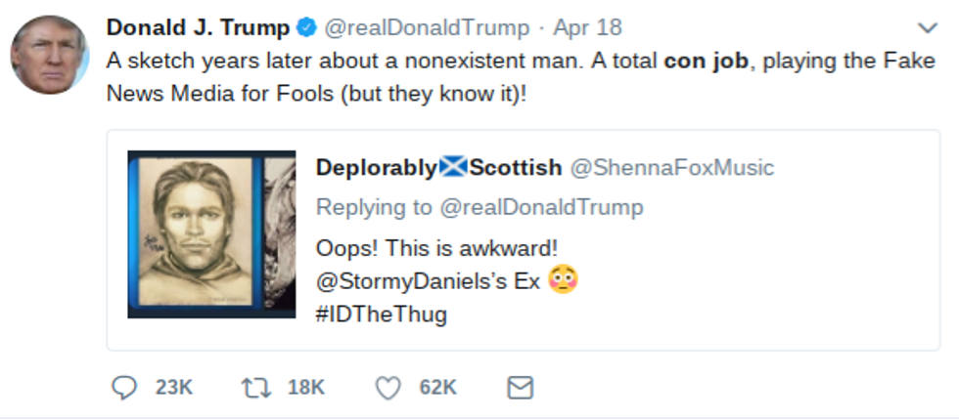
Task: Click the @realDonaldTrump handle in the header
Action: click(427, 27)
